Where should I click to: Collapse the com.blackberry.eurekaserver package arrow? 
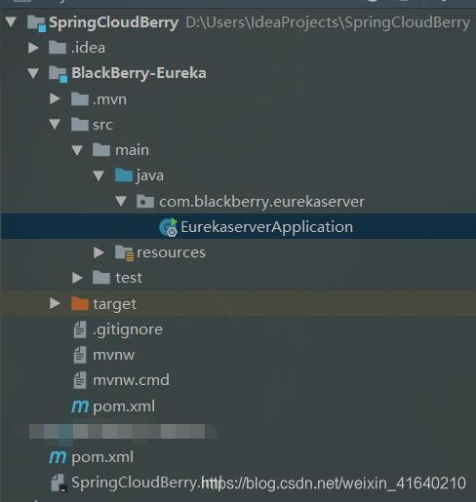(x=121, y=202)
